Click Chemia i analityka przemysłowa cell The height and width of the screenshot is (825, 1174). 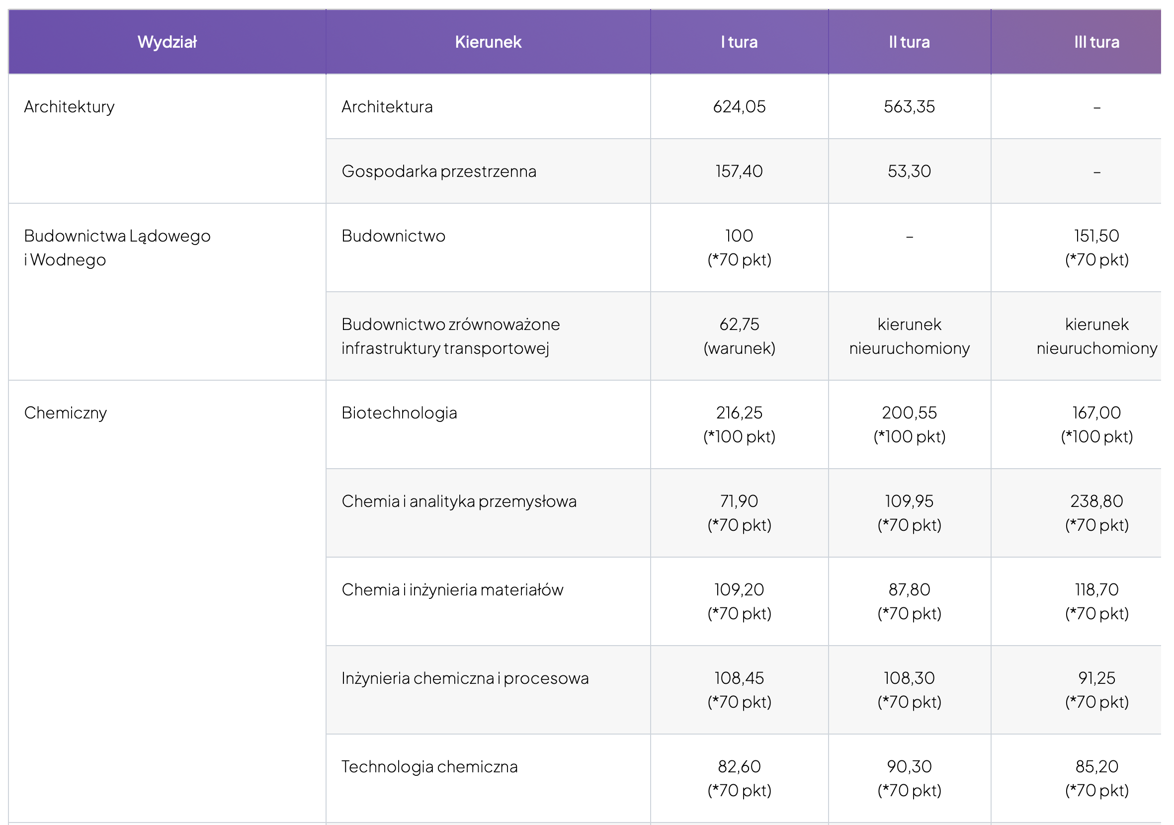click(x=459, y=501)
